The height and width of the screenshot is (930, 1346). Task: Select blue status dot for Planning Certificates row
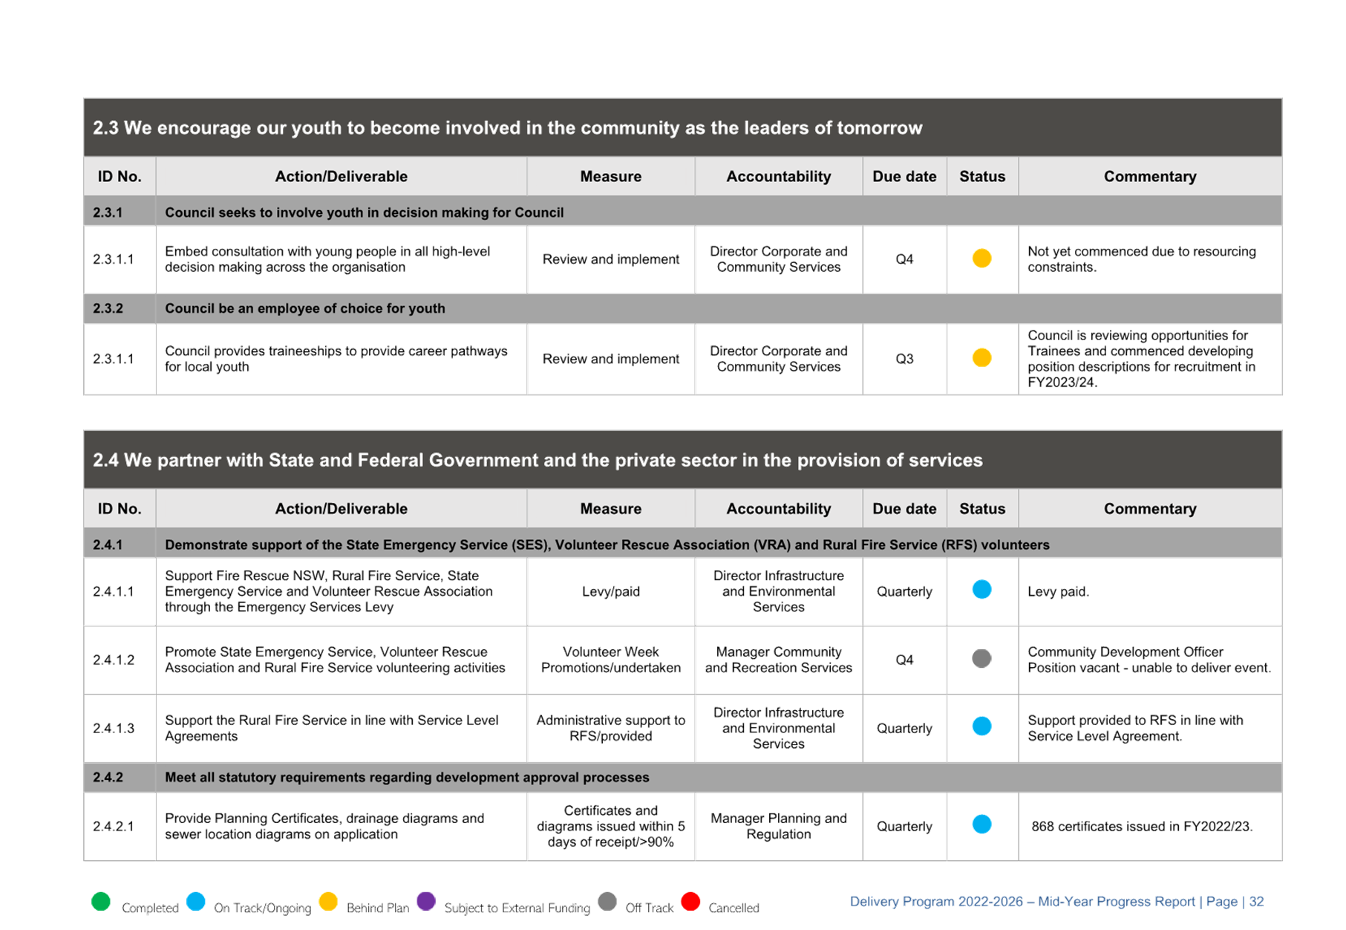(x=981, y=825)
